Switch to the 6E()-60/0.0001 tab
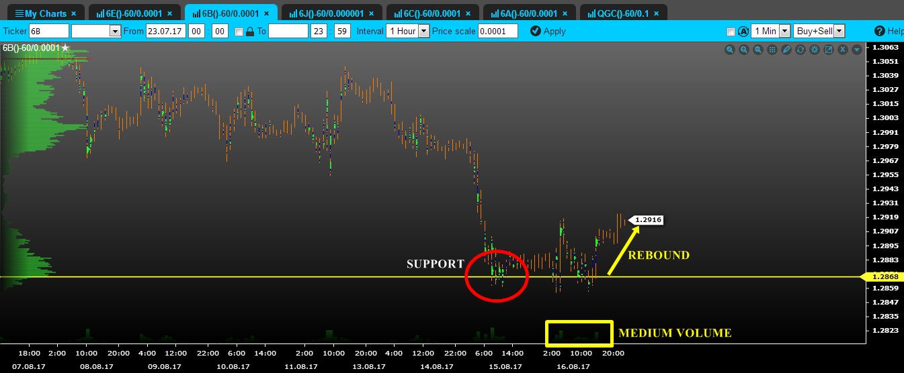 pos(134,13)
